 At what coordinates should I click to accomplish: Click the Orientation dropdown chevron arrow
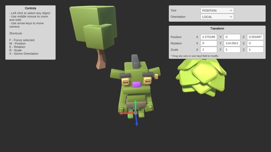[231, 17]
